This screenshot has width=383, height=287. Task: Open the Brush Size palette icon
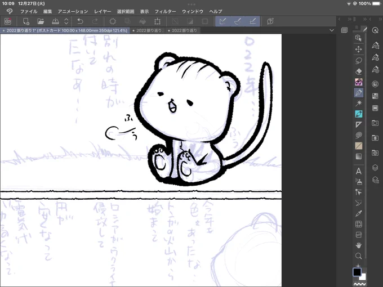click(375, 70)
